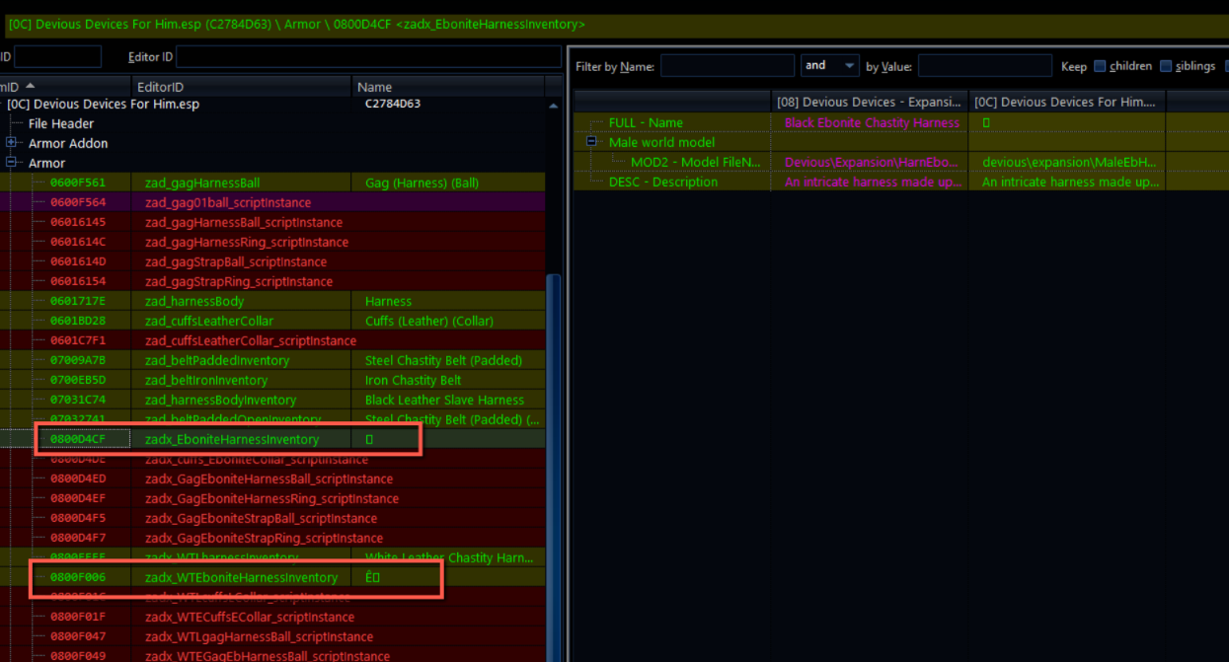The image size is (1229, 662).
Task: Collapse the Male world model node
Action: click(x=592, y=142)
